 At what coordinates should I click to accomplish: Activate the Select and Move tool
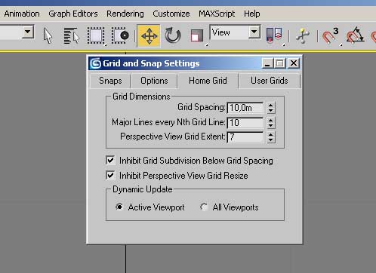point(149,36)
